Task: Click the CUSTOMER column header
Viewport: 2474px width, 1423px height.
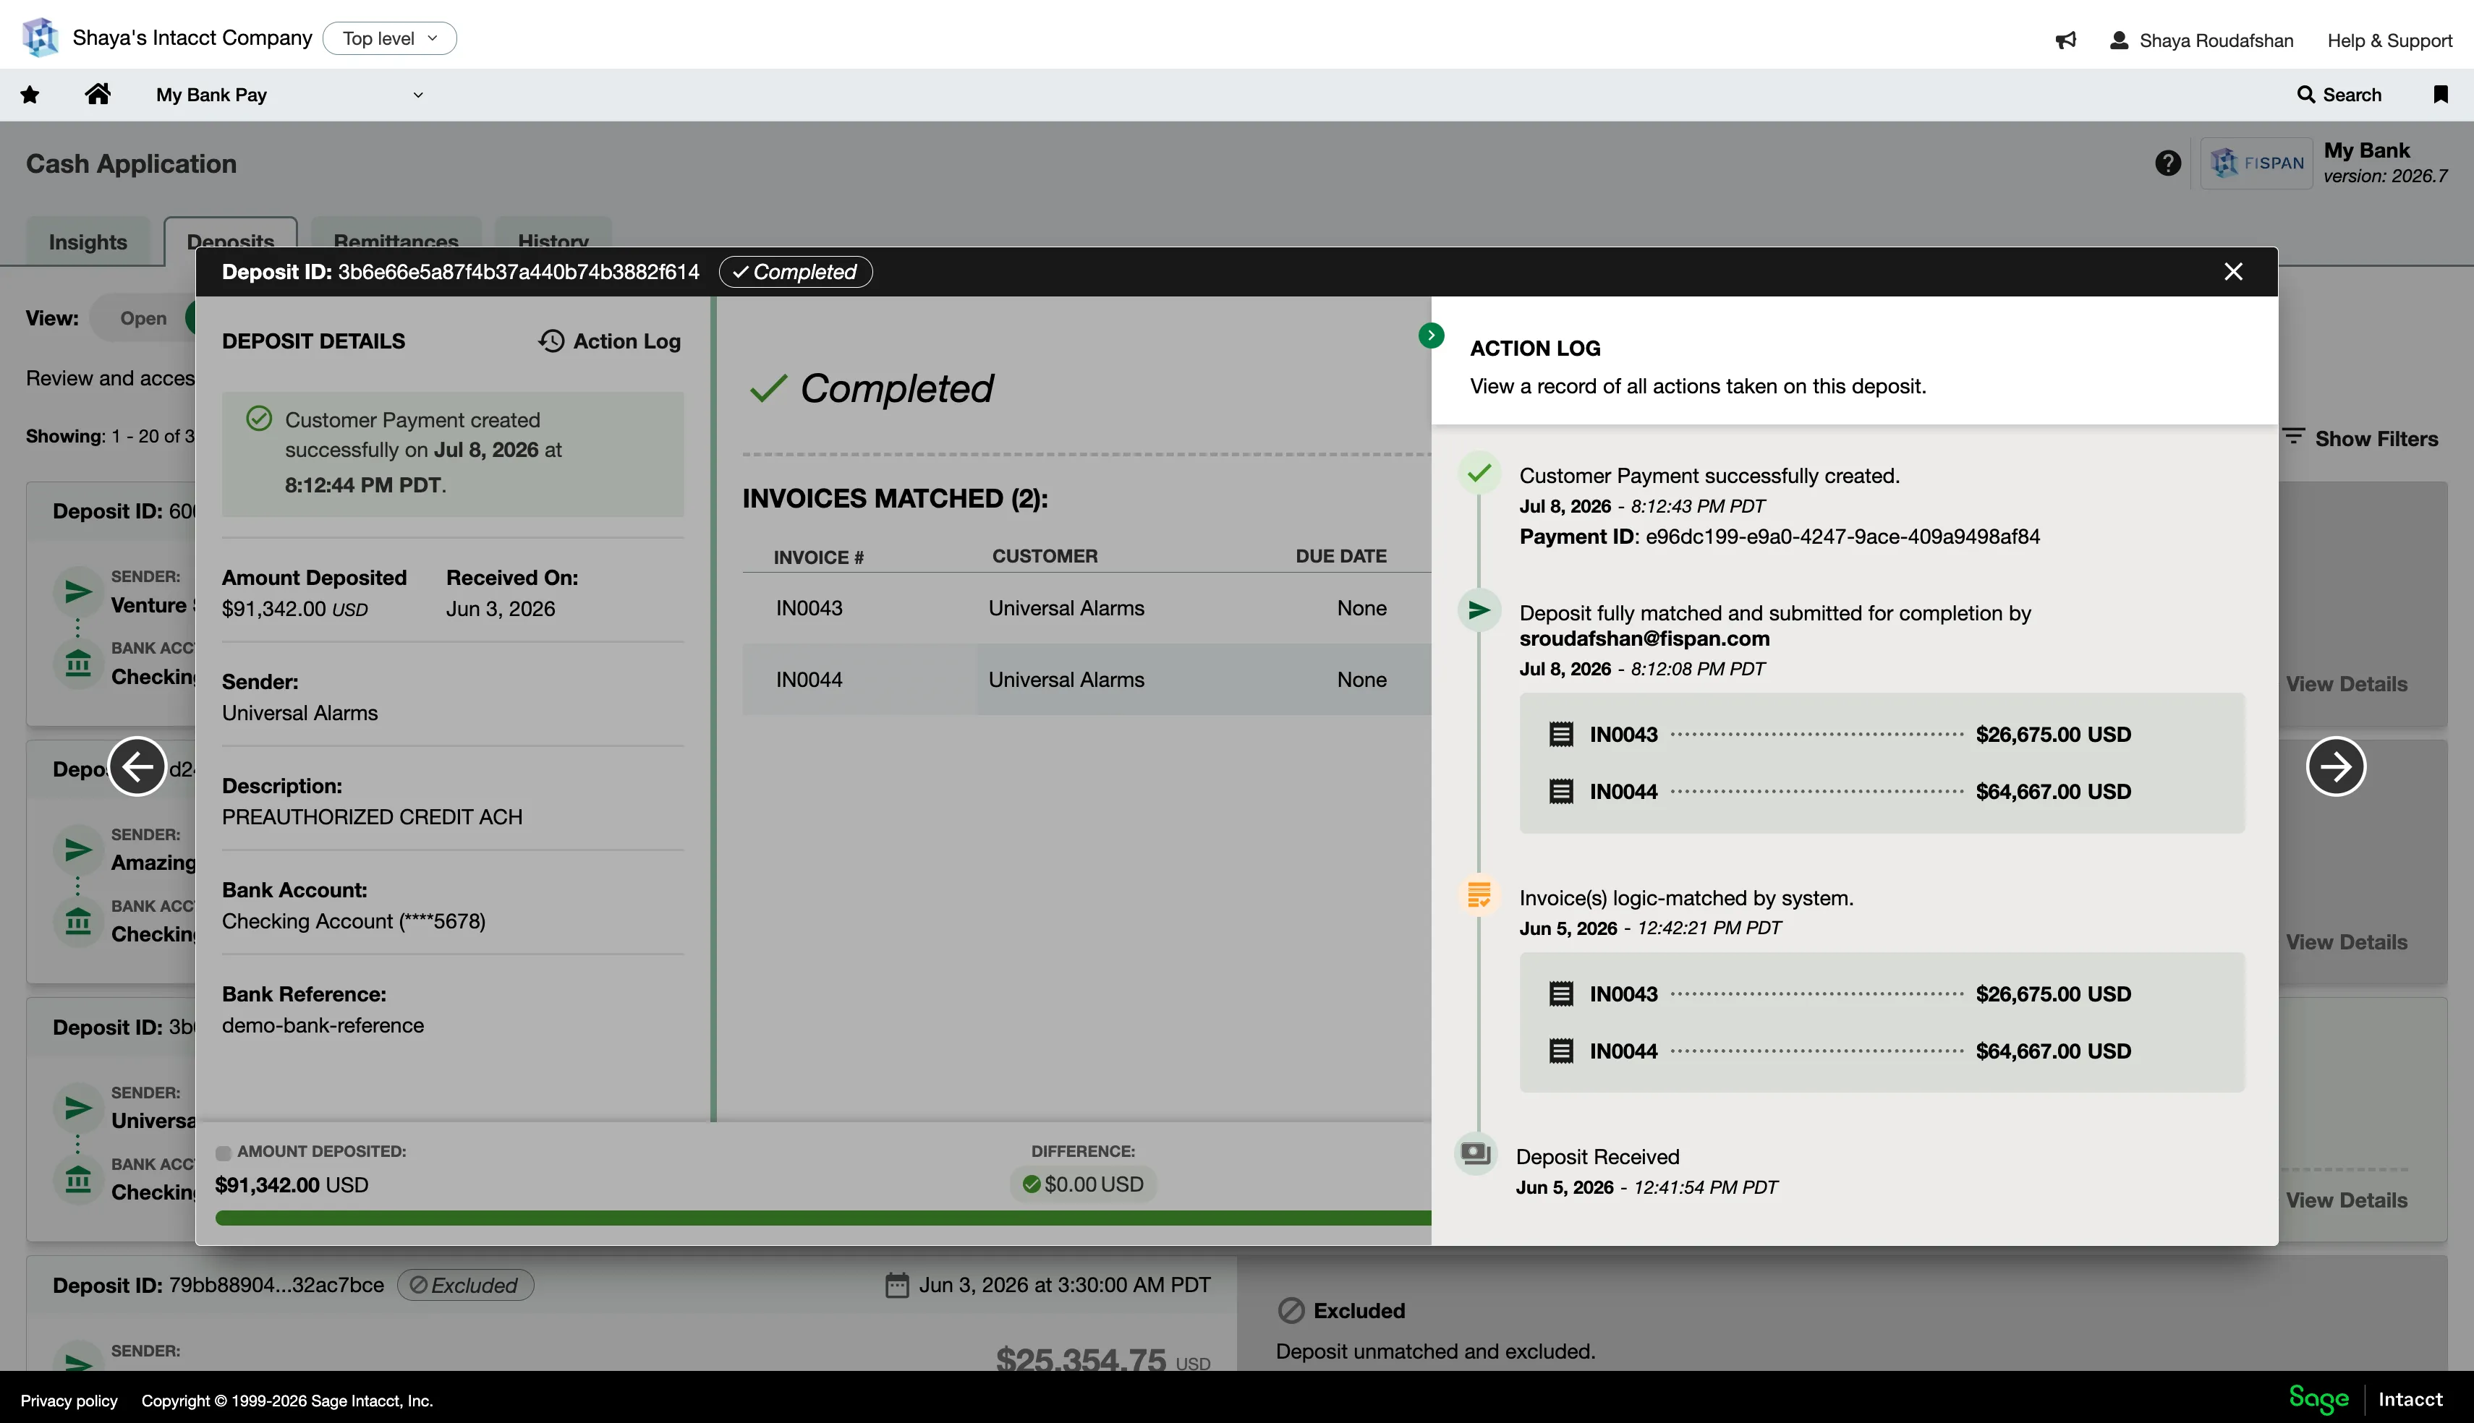Action: coord(1045,556)
